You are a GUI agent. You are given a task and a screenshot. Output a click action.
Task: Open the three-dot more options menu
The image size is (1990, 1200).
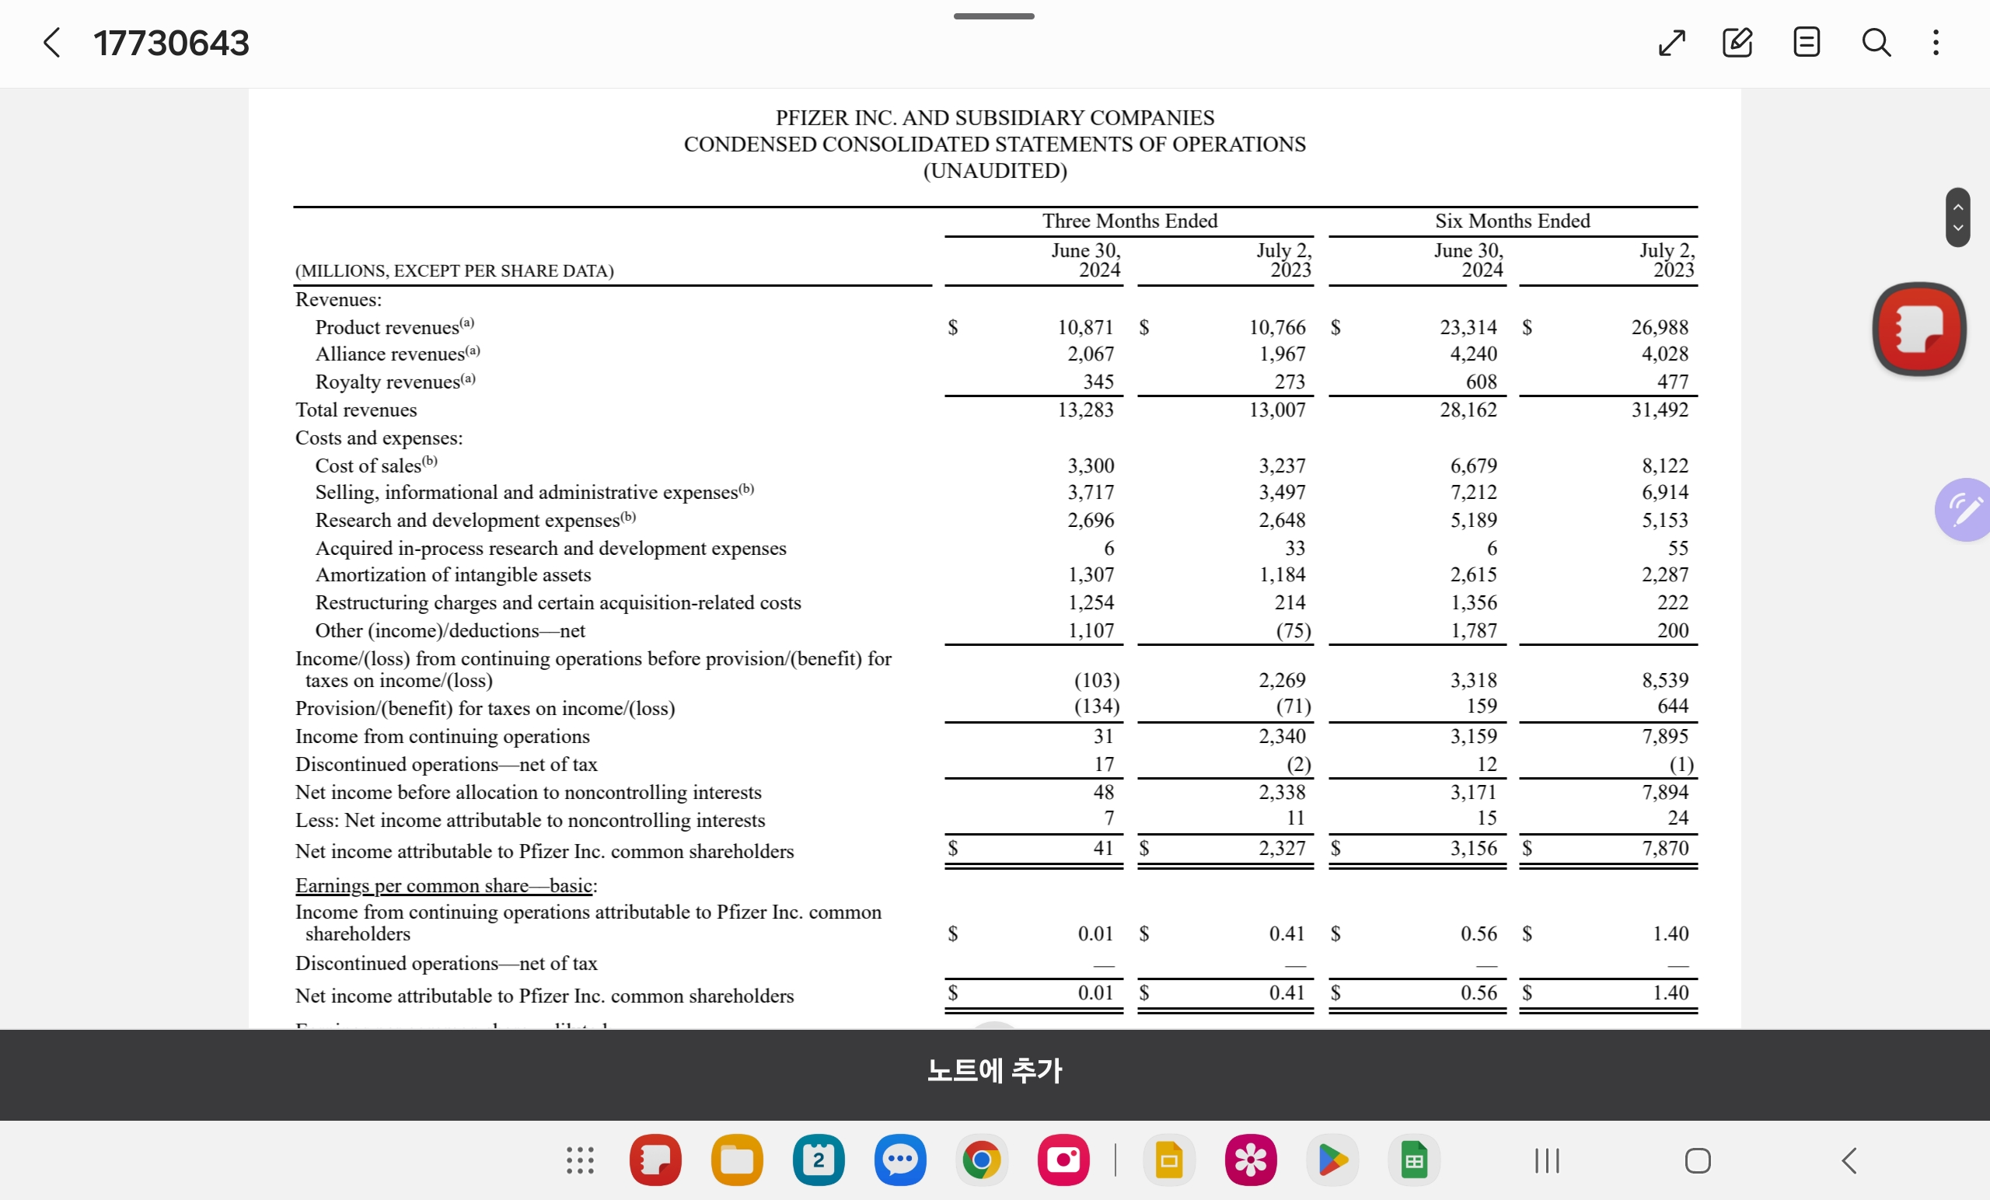[x=1936, y=43]
